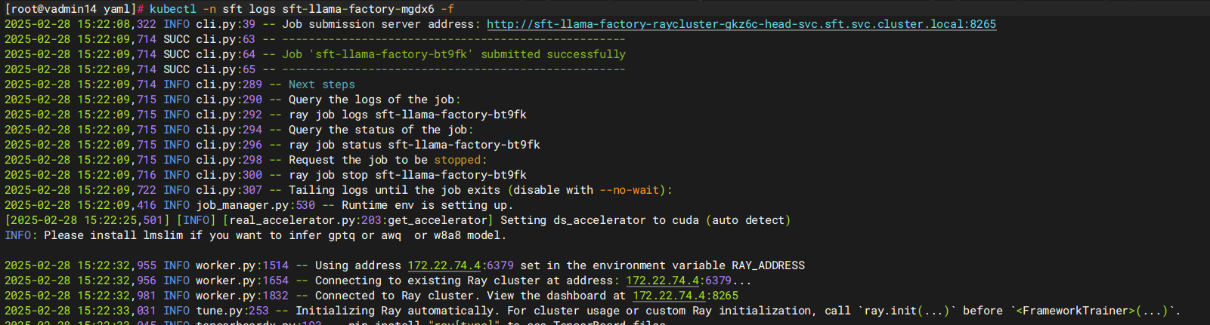Click 'tune.py:253' source reference

[232, 311]
